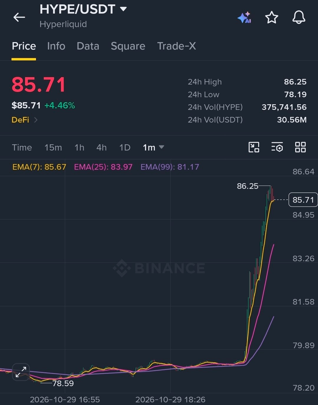Open the Data tab
This screenshot has height=405, width=318.
(88, 46)
